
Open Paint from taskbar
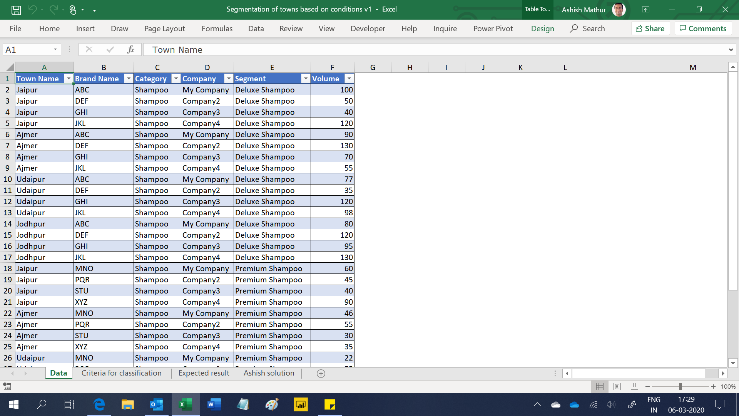[272, 404]
